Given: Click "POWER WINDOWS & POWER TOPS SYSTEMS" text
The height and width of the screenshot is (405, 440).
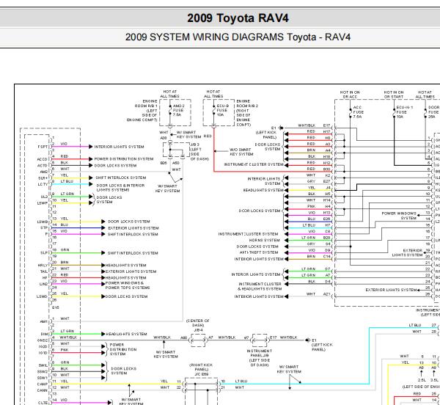Looking at the screenshot, I should pyautogui.click(x=128, y=285).
